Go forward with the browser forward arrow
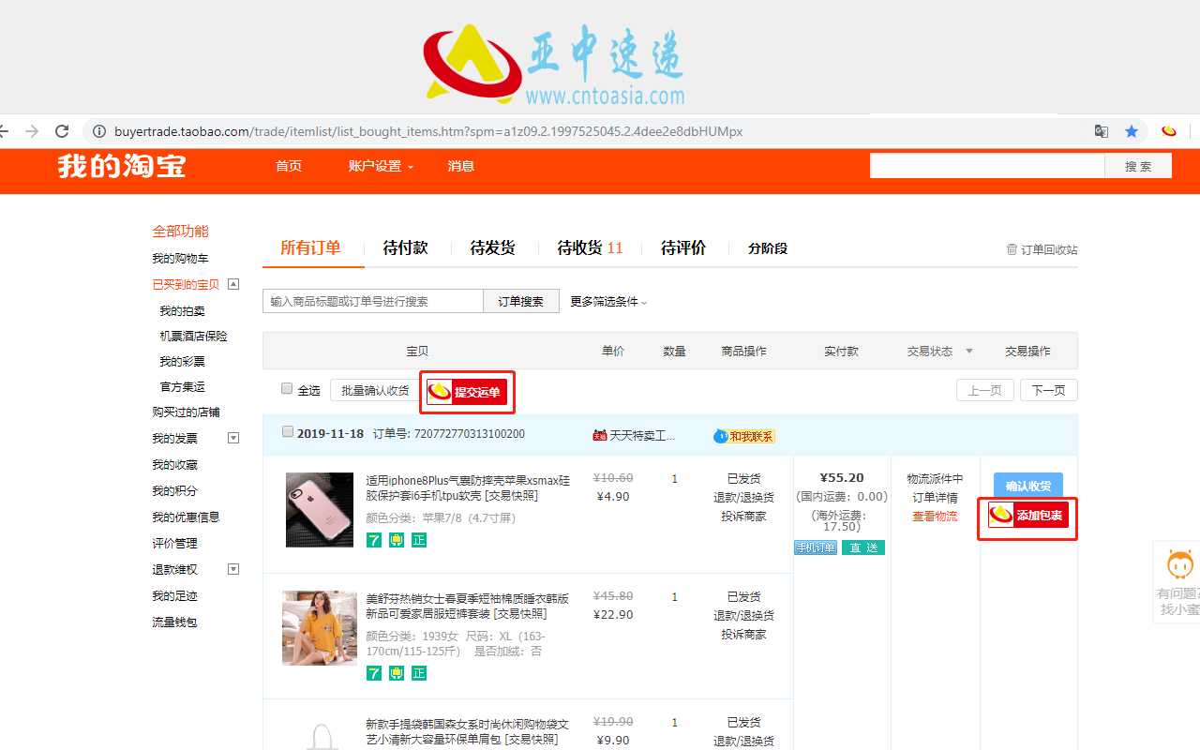The image size is (1200, 750). point(32,131)
